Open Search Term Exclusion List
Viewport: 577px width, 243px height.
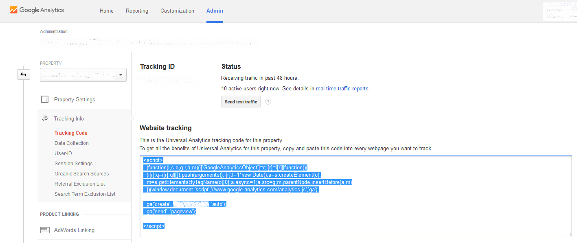(x=85, y=194)
